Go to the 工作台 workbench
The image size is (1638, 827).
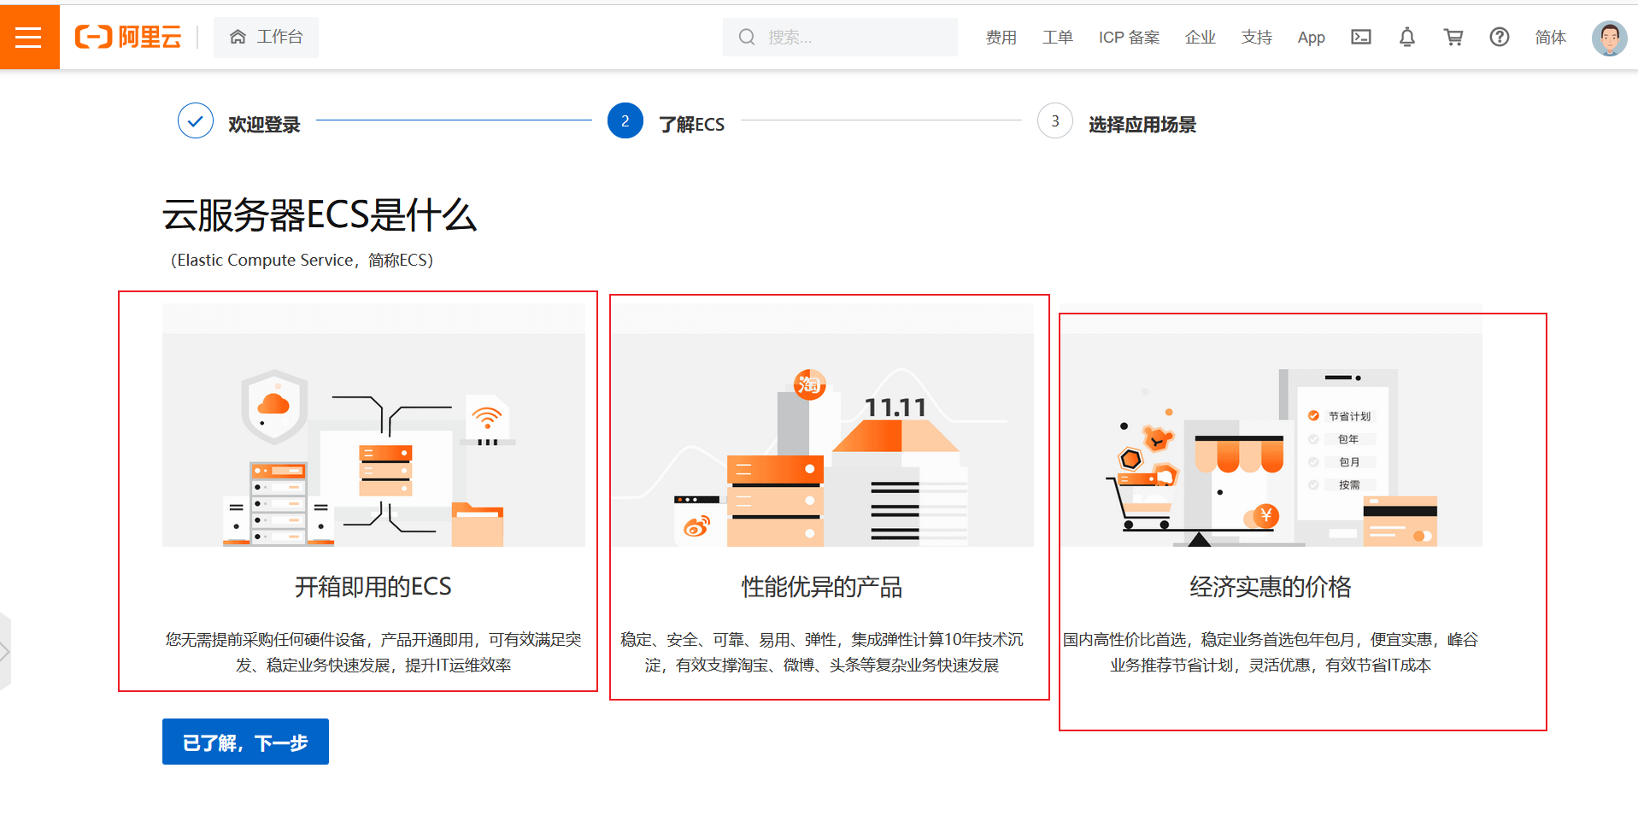[279, 37]
